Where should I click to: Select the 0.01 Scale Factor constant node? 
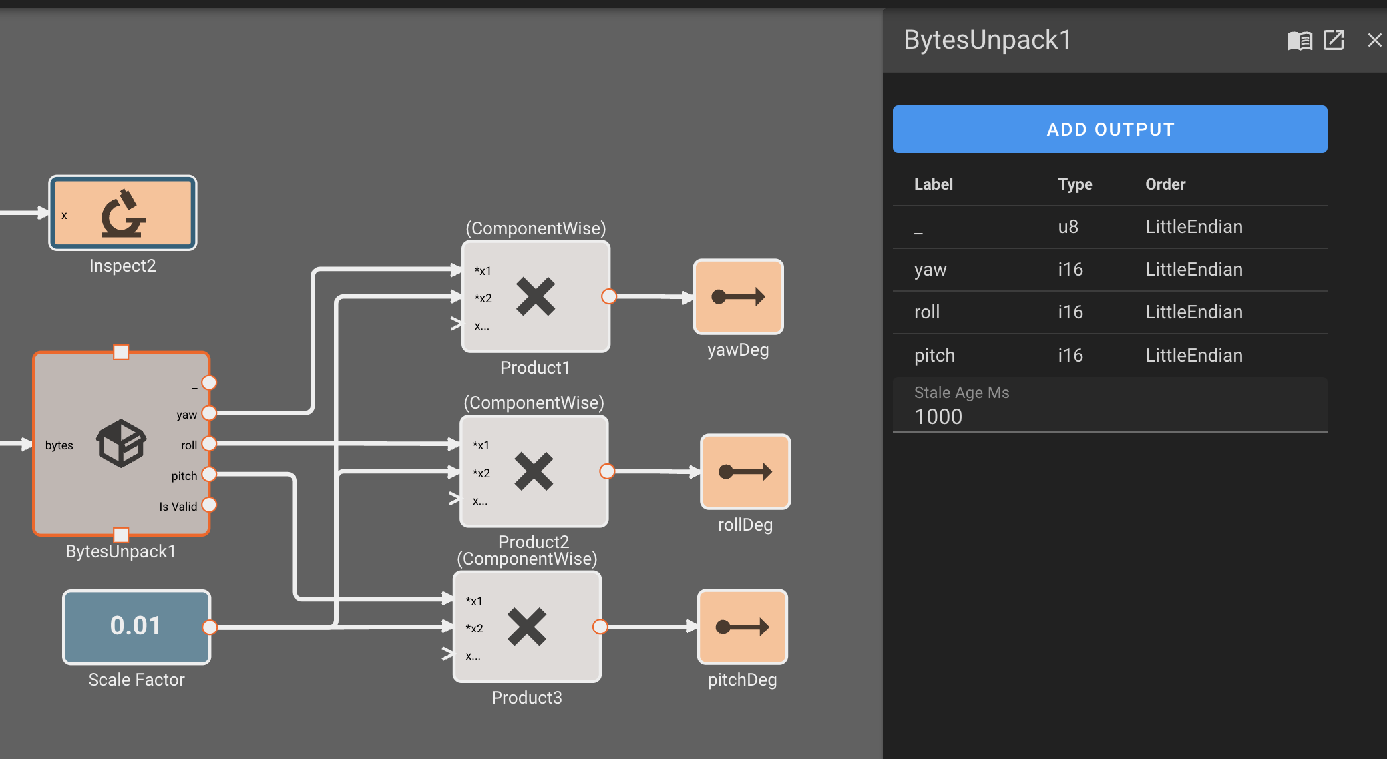(x=136, y=627)
